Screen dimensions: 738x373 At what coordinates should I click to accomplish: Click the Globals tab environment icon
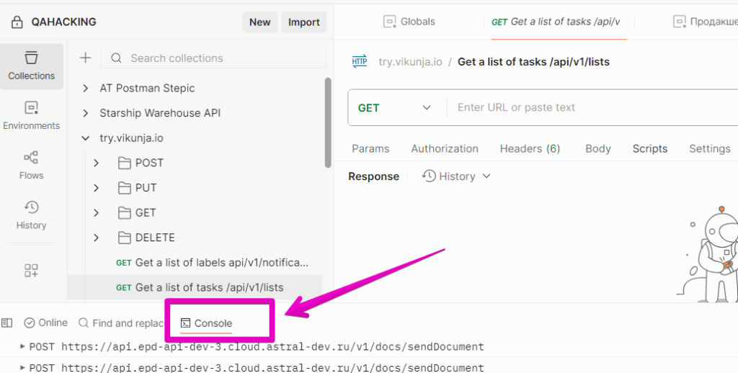click(389, 22)
